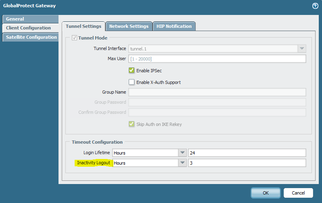
Task: Click the GlobalProtect Gateway title text
Action: click(29, 6)
